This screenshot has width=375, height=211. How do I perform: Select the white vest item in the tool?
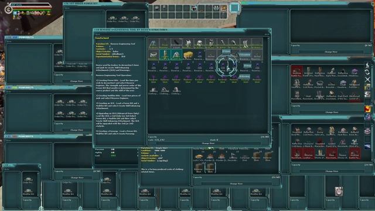pos(187,43)
